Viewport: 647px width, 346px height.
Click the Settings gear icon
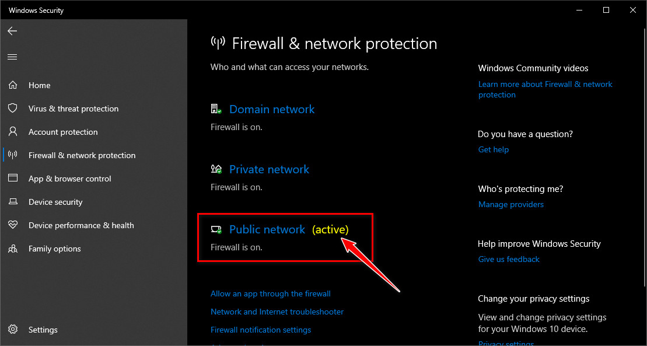click(12, 330)
